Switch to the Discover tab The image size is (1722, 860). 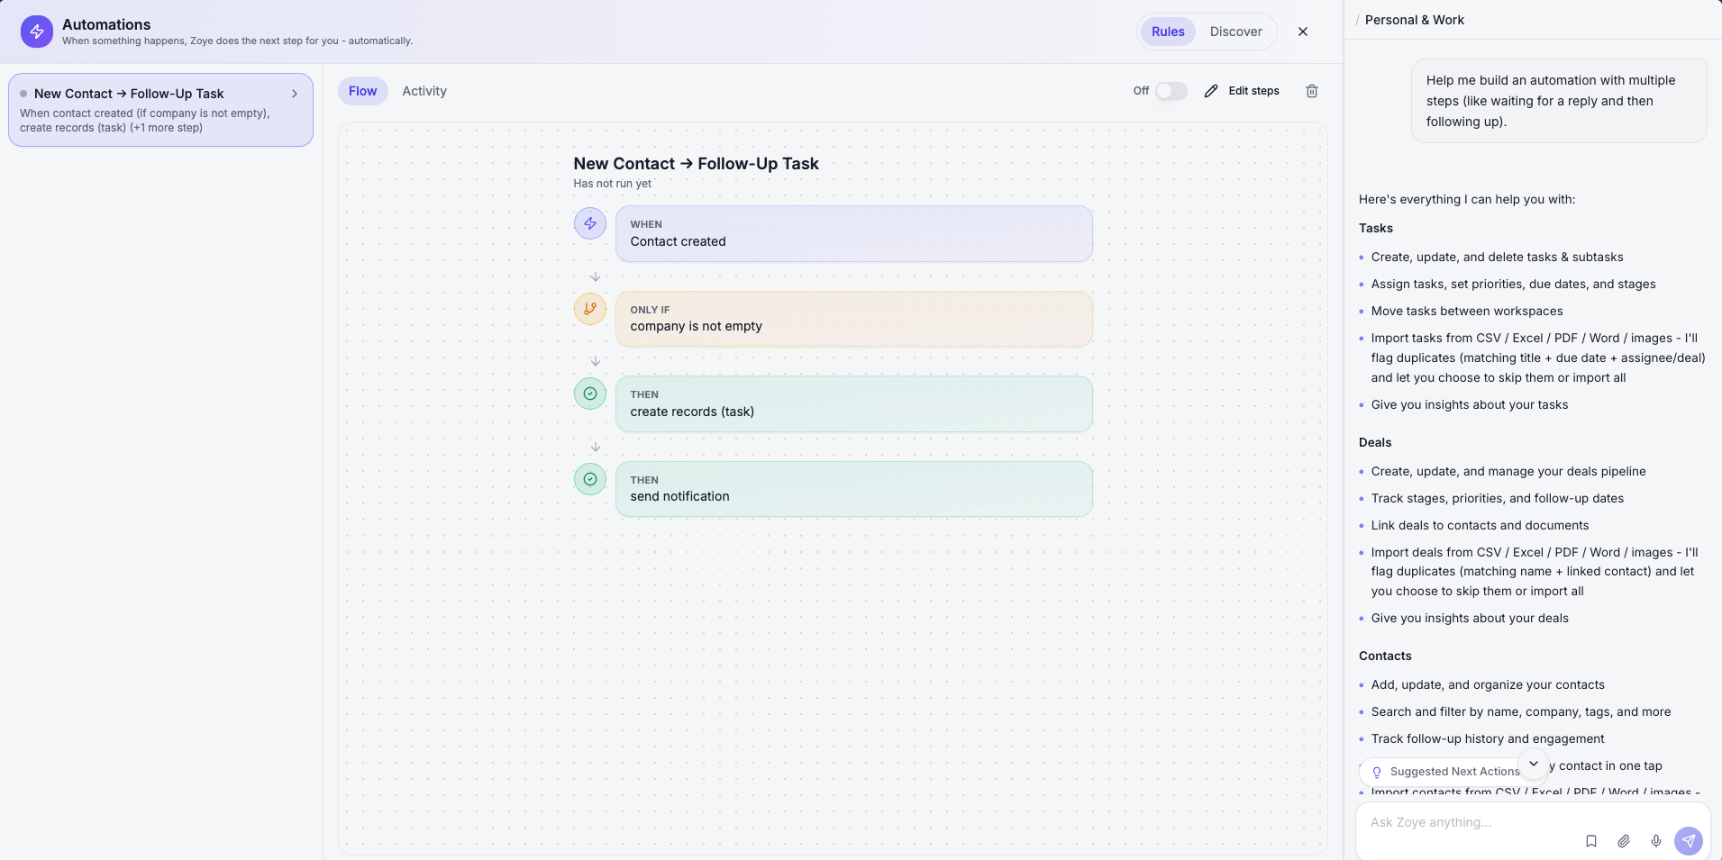point(1235,32)
